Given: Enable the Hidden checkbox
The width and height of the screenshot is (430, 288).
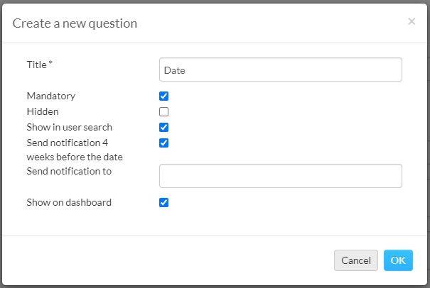Looking at the screenshot, I should 163,111.
